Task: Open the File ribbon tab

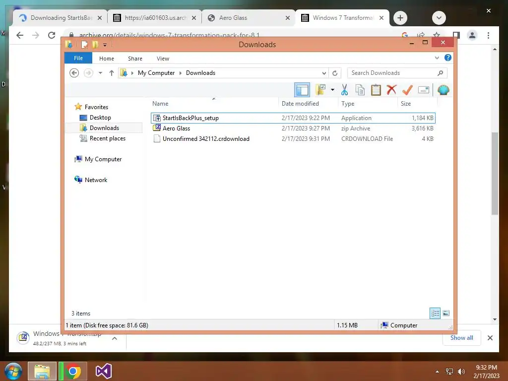Action: click(78, 59)
